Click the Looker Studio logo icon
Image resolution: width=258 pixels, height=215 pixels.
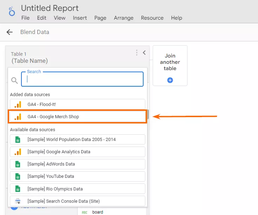pyautogui.click(x=12, y=11)
